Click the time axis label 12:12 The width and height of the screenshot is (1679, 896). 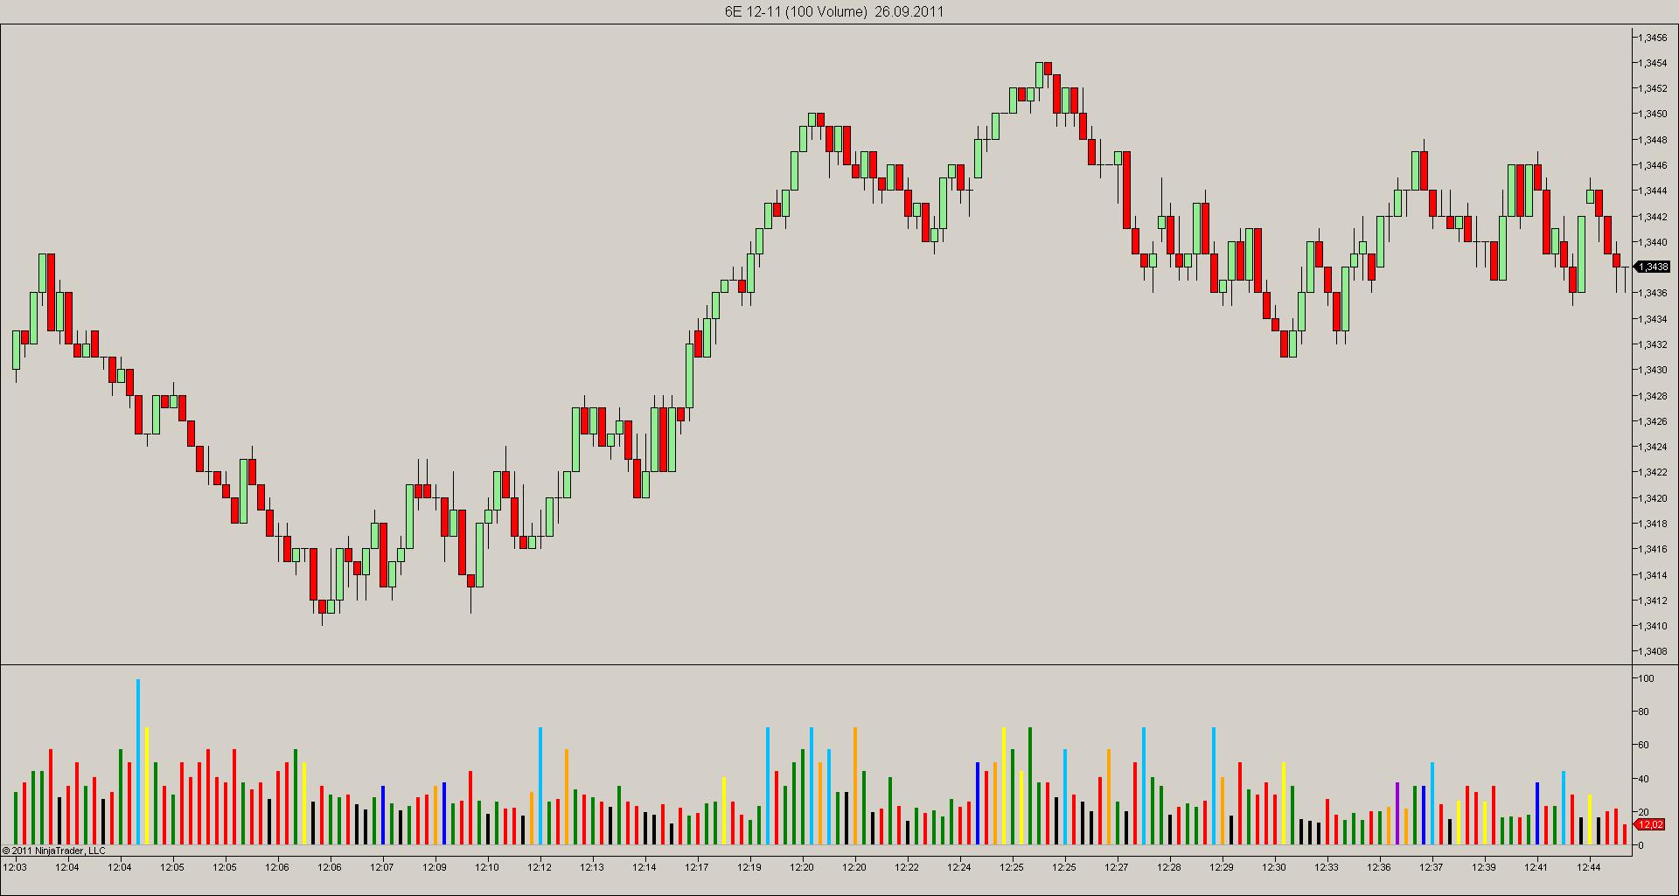[x=540, y=867]
